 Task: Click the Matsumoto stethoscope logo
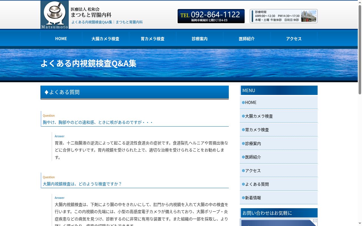55,15
